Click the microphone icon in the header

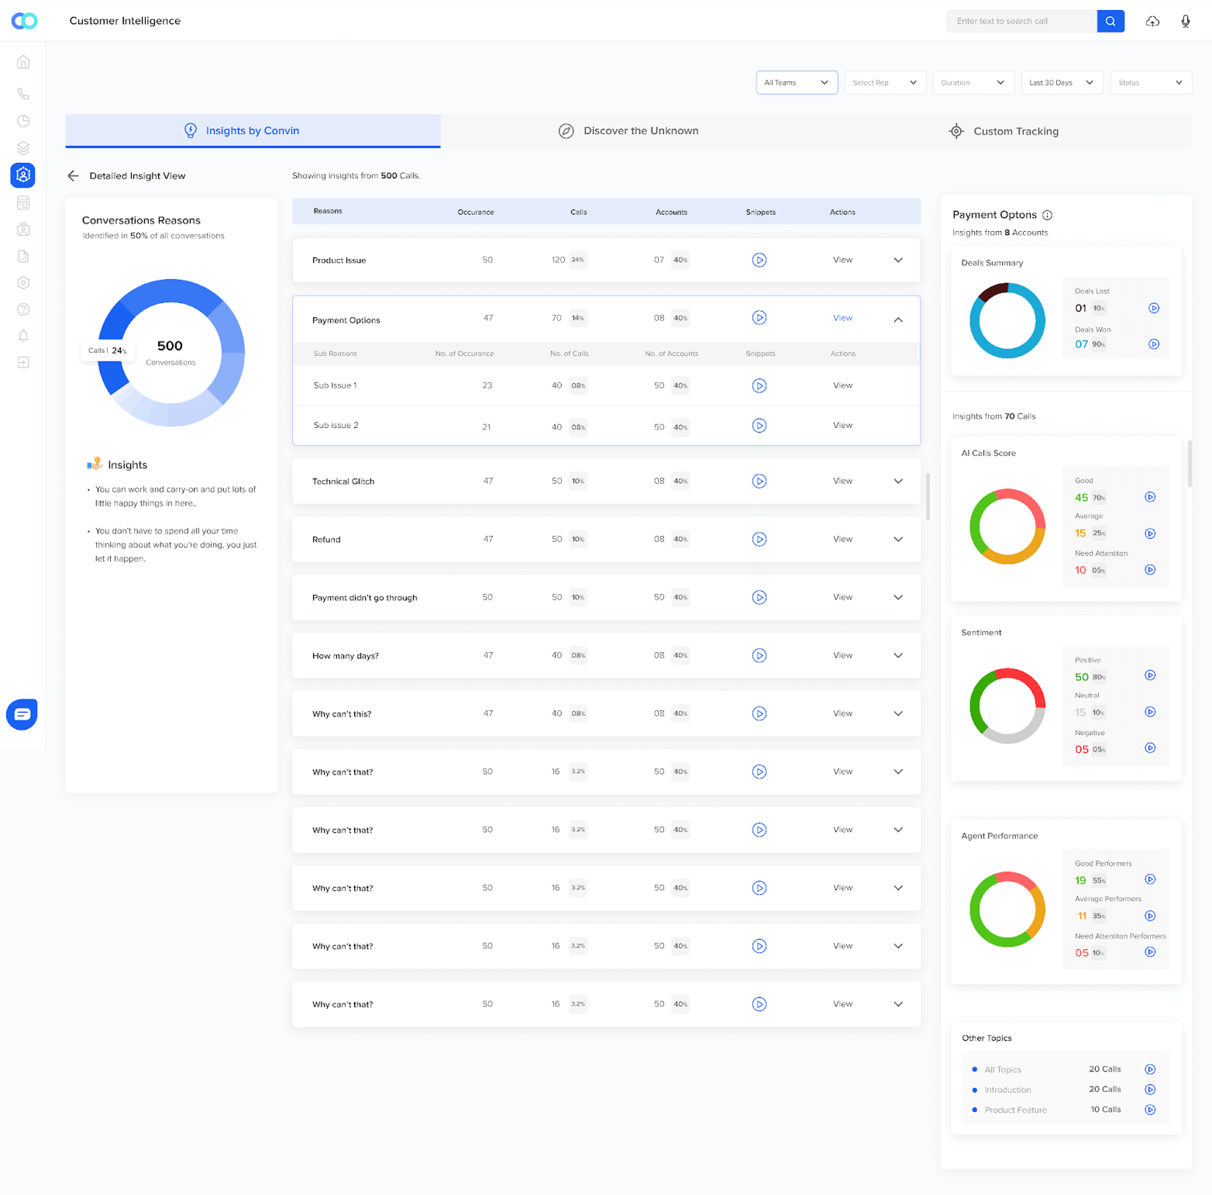[1185, 21]
